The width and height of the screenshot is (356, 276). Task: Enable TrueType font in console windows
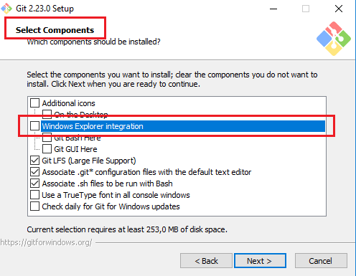click(x=34, y=195)
